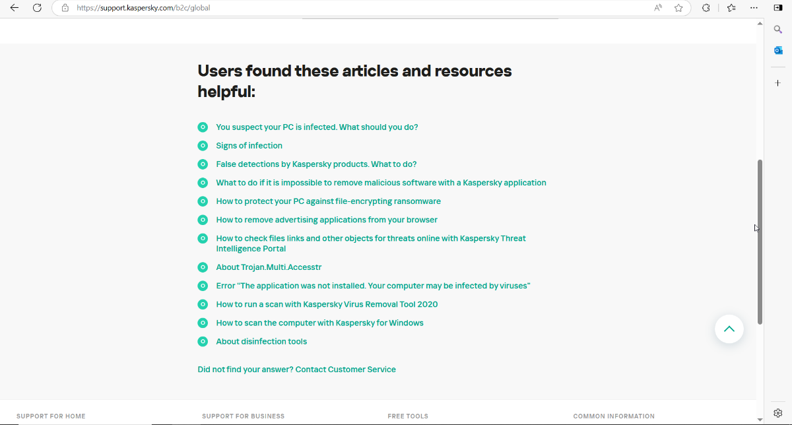Click 'Contact Customer Service' link

[x=345, y=370]
